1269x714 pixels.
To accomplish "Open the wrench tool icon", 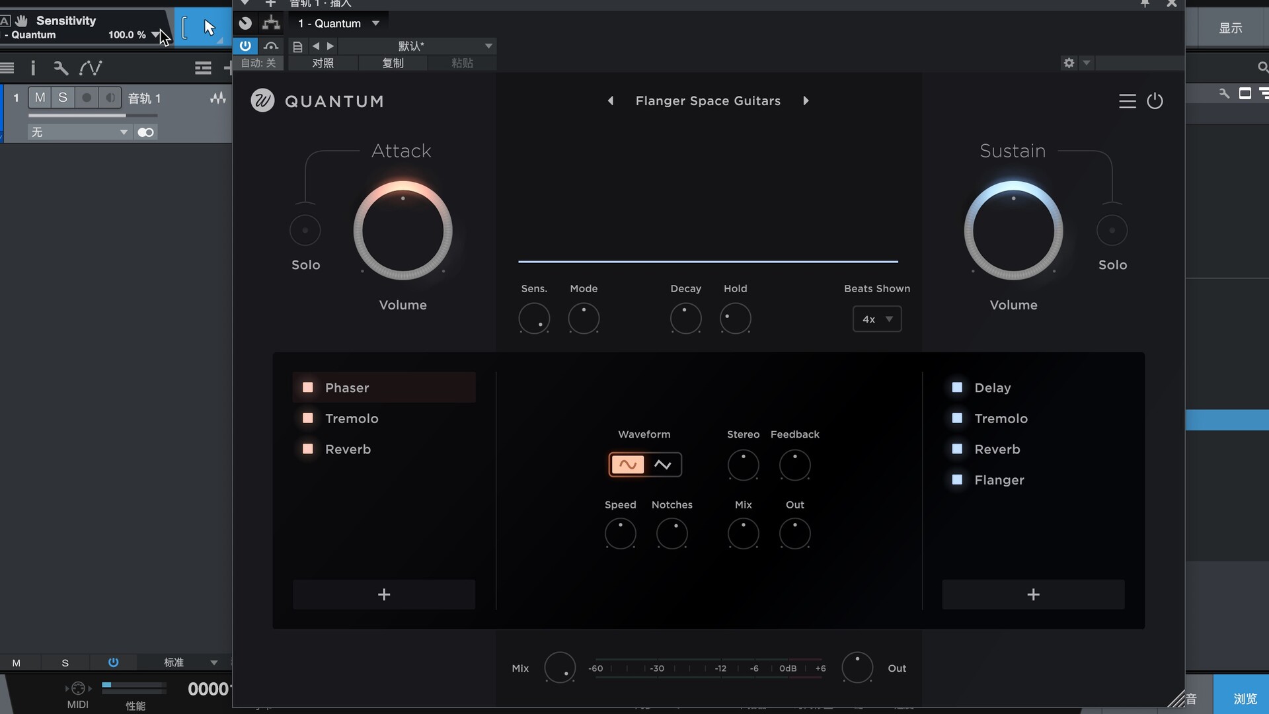I will (x=61, y=67).
